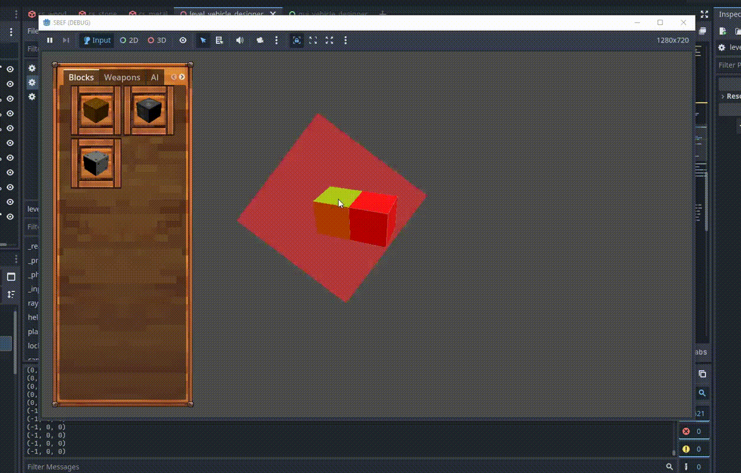741x473 pixels.
Task: Open camera options three-dot menu
Action: tap(276, 40)
